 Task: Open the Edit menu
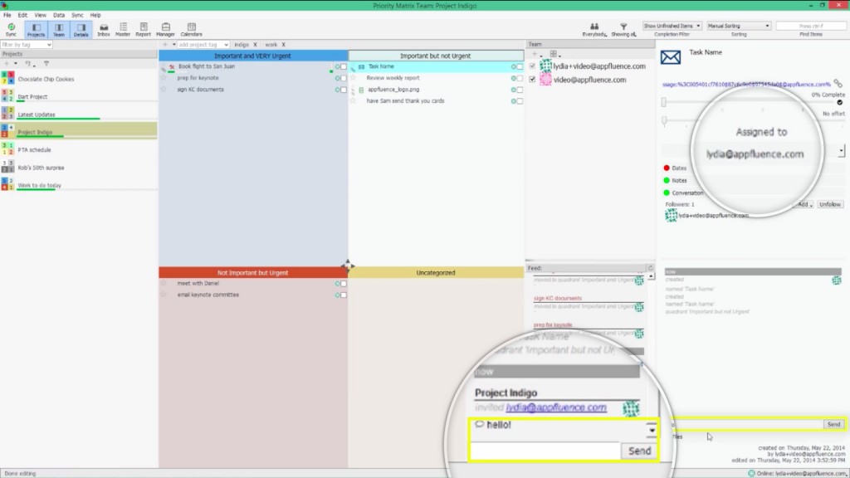coord(22,15)
